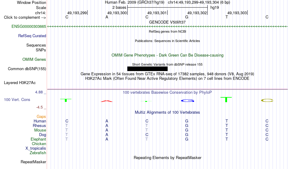Screen dimensions: 288x169
Task: Open the Common dbSNP(155) track label
Action: 27,69
